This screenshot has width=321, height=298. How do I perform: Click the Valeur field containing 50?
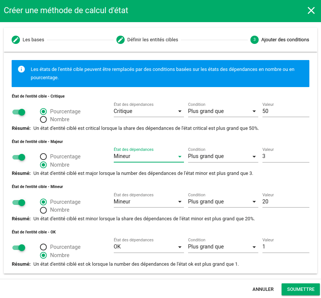coord(285,111)
